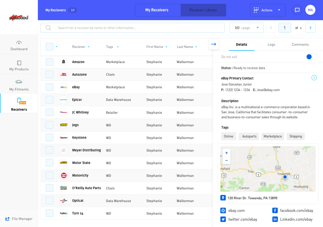Open the 10 / page dropdown
The height and width of the screenshot is (227, 323).
click(x=246, y=28)
